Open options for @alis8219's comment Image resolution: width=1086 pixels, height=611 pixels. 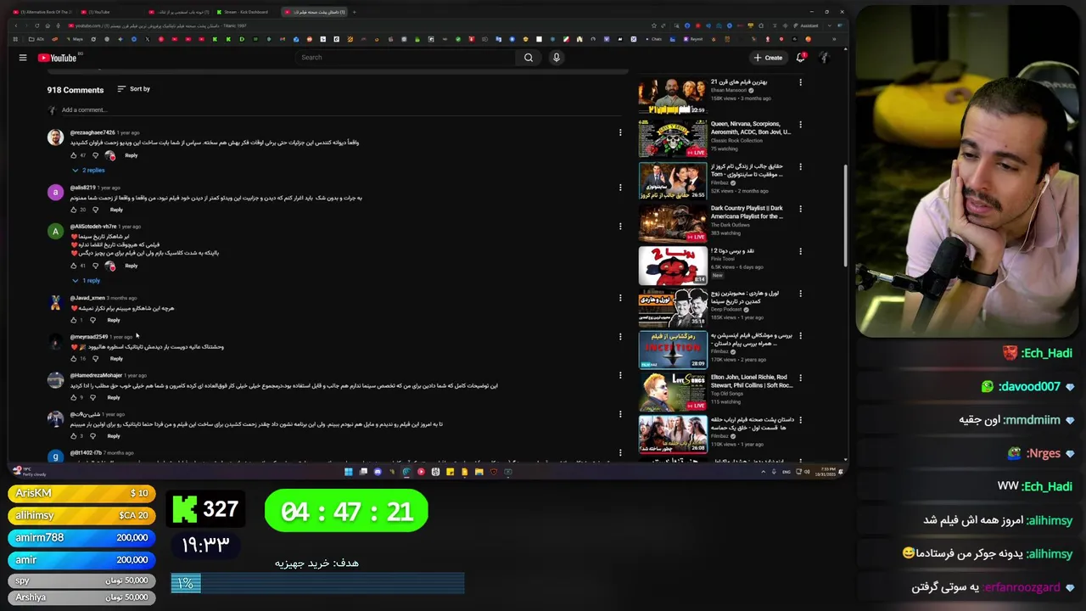click(x=620, y=188)
